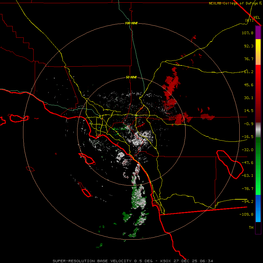Select the -63.1 scale value
The width and height of the screenshot is (263, 263).
pos(248,176)
